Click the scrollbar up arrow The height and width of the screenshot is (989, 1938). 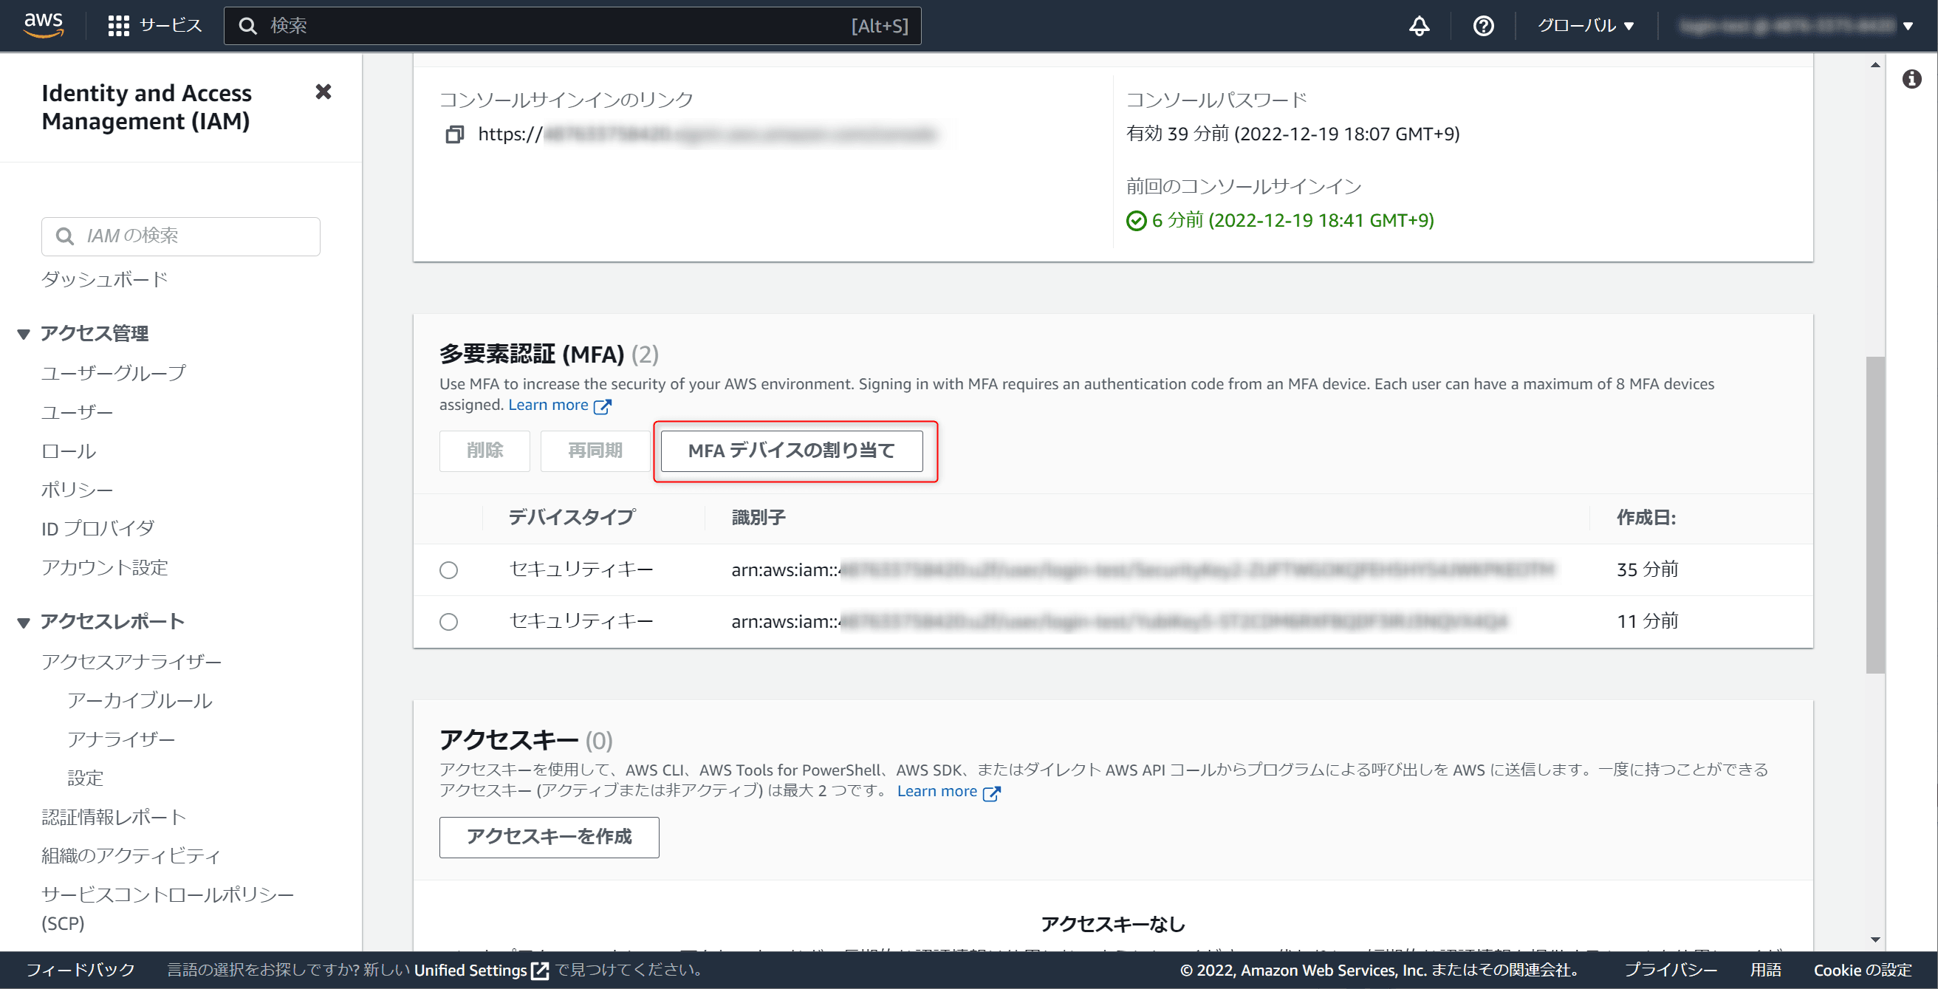point(1874,66)
